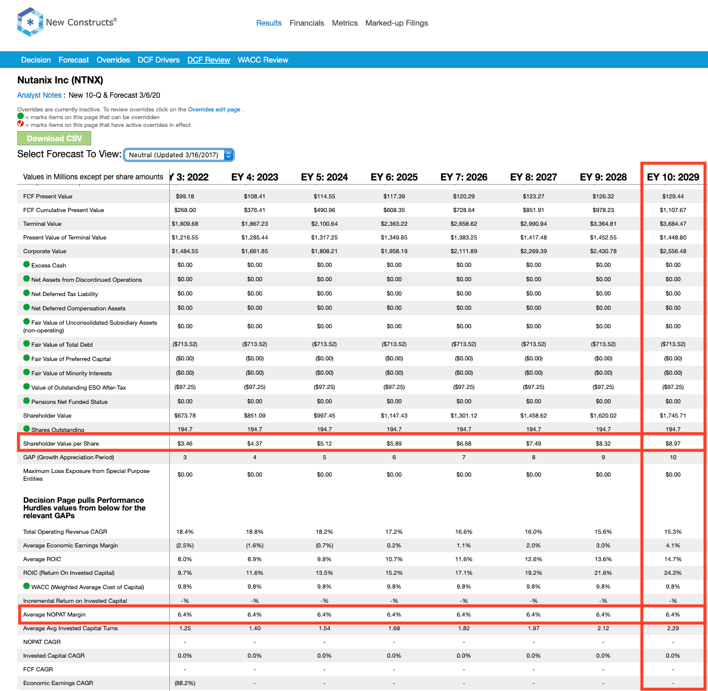The width and height of the screenshot is (708, 691).
Task: Click green dot beside Net Deferred Compensation Assets
Action: pos(27,307)
